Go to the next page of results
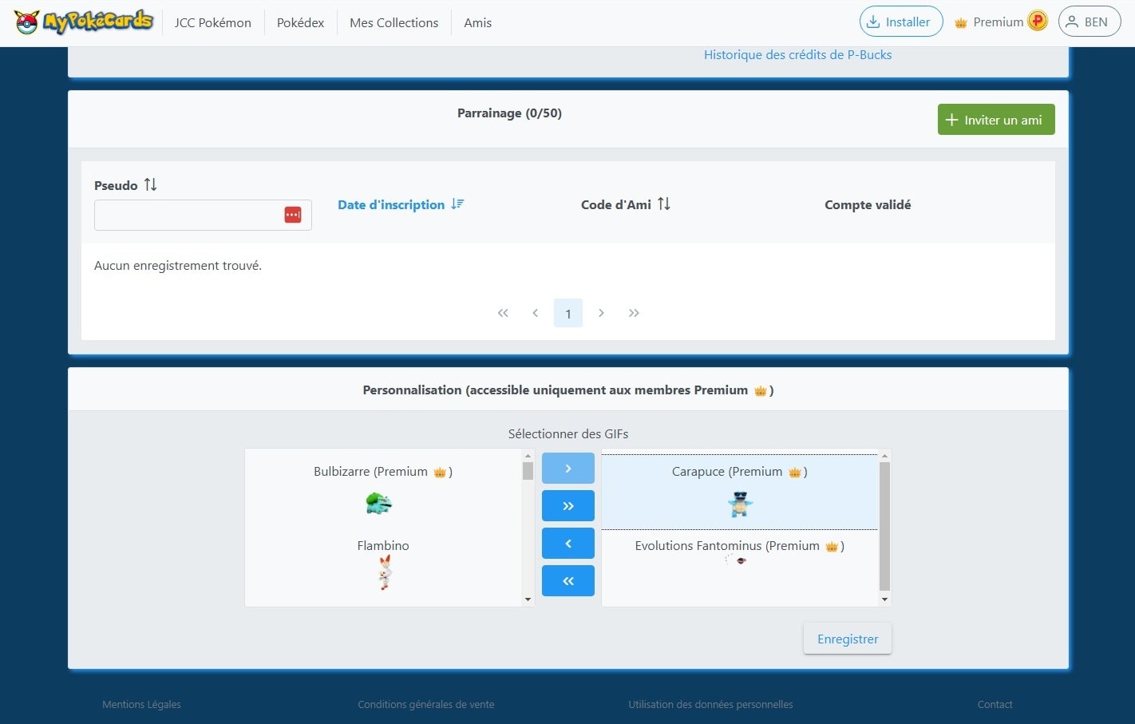The width and height of the screenshot is (1135, 724). tap(601, 313)
